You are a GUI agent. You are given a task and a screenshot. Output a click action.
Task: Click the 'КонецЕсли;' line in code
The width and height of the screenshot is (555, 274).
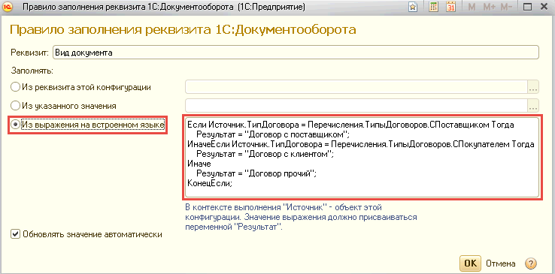point(210,184)
